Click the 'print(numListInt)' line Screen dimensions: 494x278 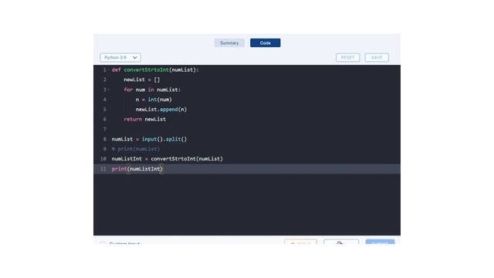pos(137,169)
